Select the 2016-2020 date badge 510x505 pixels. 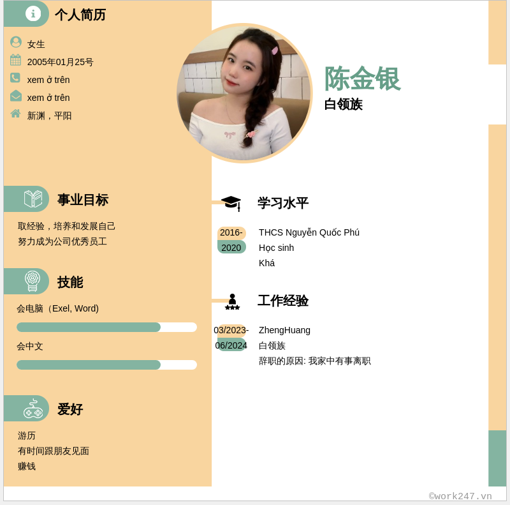pos(231,240)
